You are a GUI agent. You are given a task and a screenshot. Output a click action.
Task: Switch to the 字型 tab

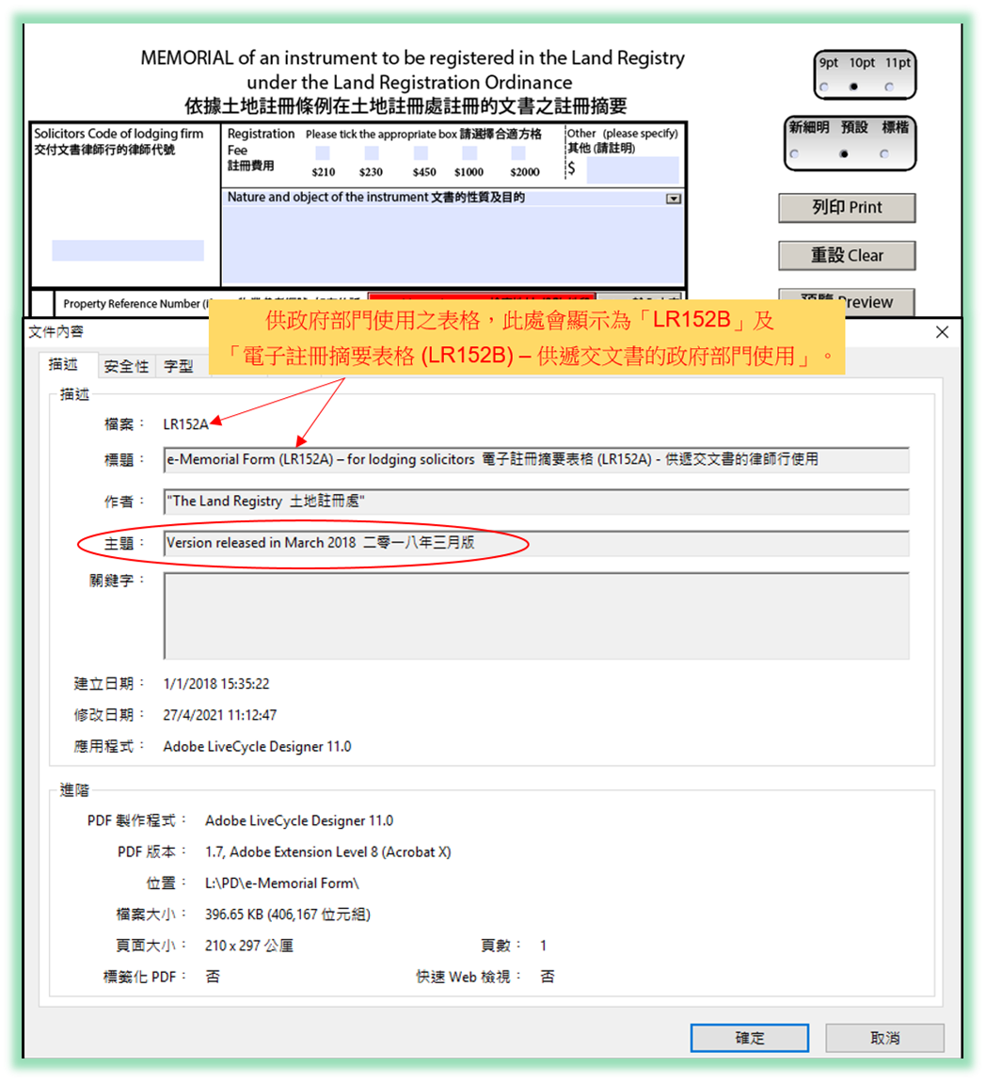click(180, 366)
